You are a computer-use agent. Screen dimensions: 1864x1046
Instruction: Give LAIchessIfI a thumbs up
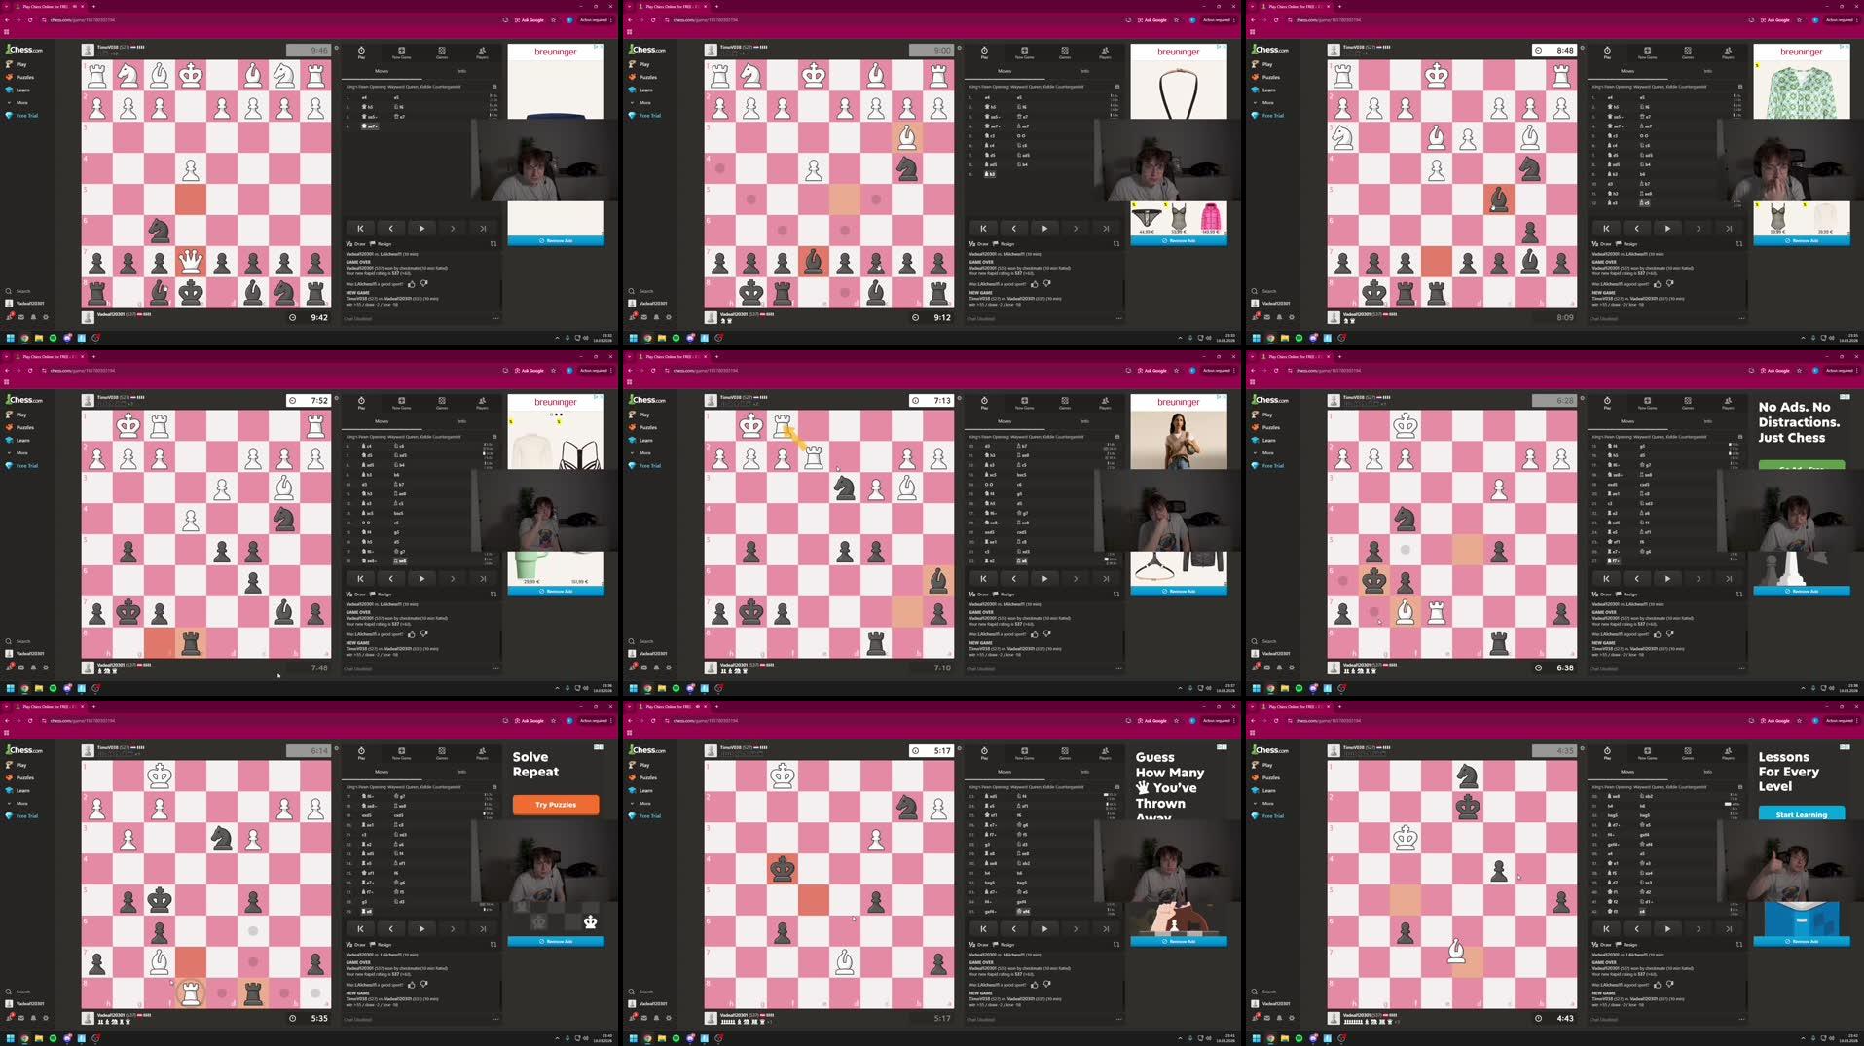coord(412,284)
